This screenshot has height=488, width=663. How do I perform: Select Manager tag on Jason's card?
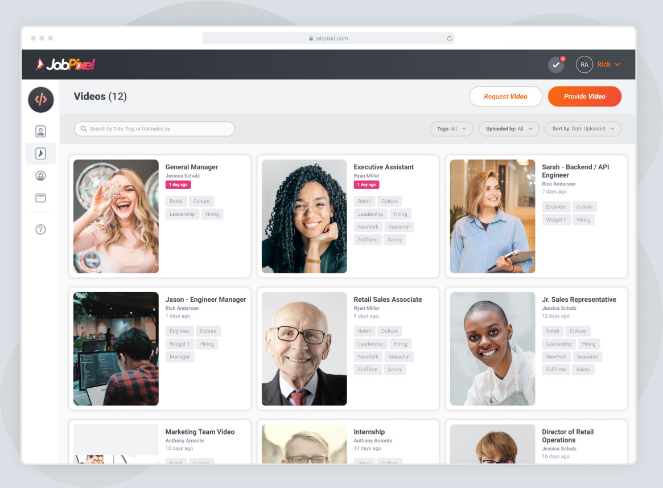(x=180, y=357)
